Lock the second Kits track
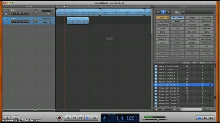220x123 pixels. 24,22
